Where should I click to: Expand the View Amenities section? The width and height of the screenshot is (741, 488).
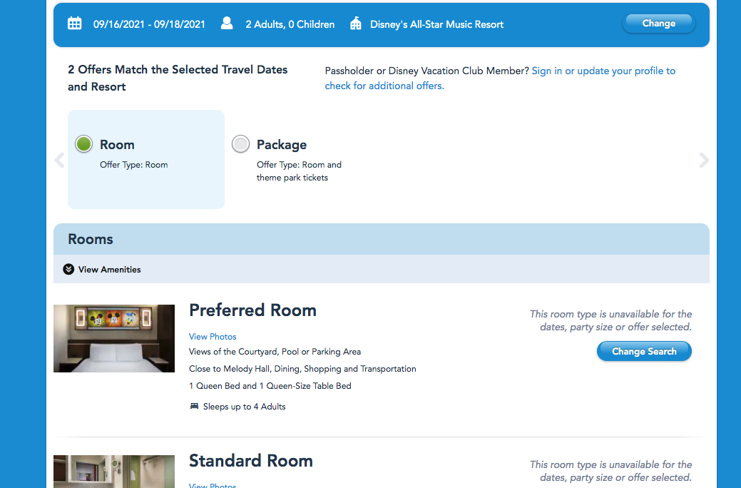[x=109, y=270]
